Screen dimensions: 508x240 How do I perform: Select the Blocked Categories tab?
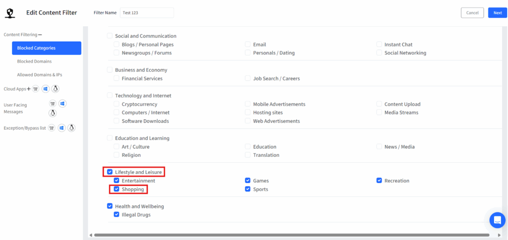click(47, 48)
